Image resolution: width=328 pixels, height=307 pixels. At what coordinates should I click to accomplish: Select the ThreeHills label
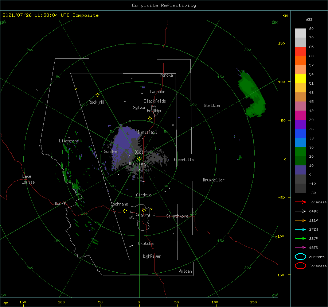183,160
